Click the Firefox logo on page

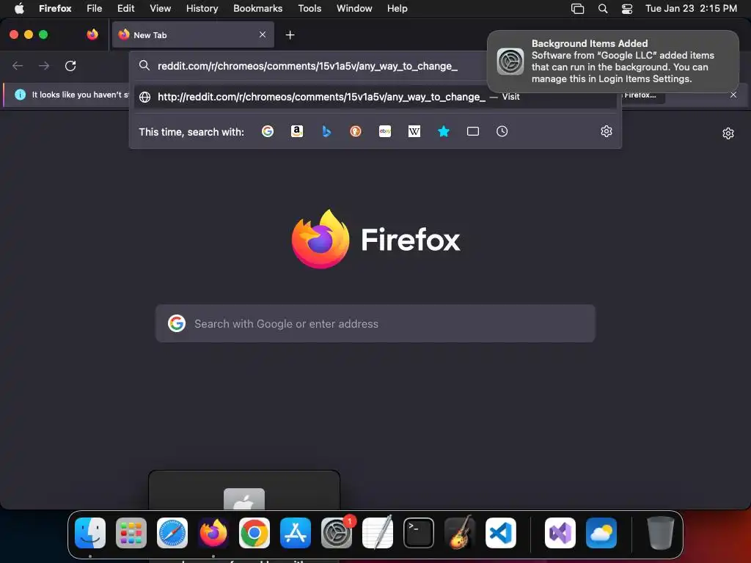320,239
